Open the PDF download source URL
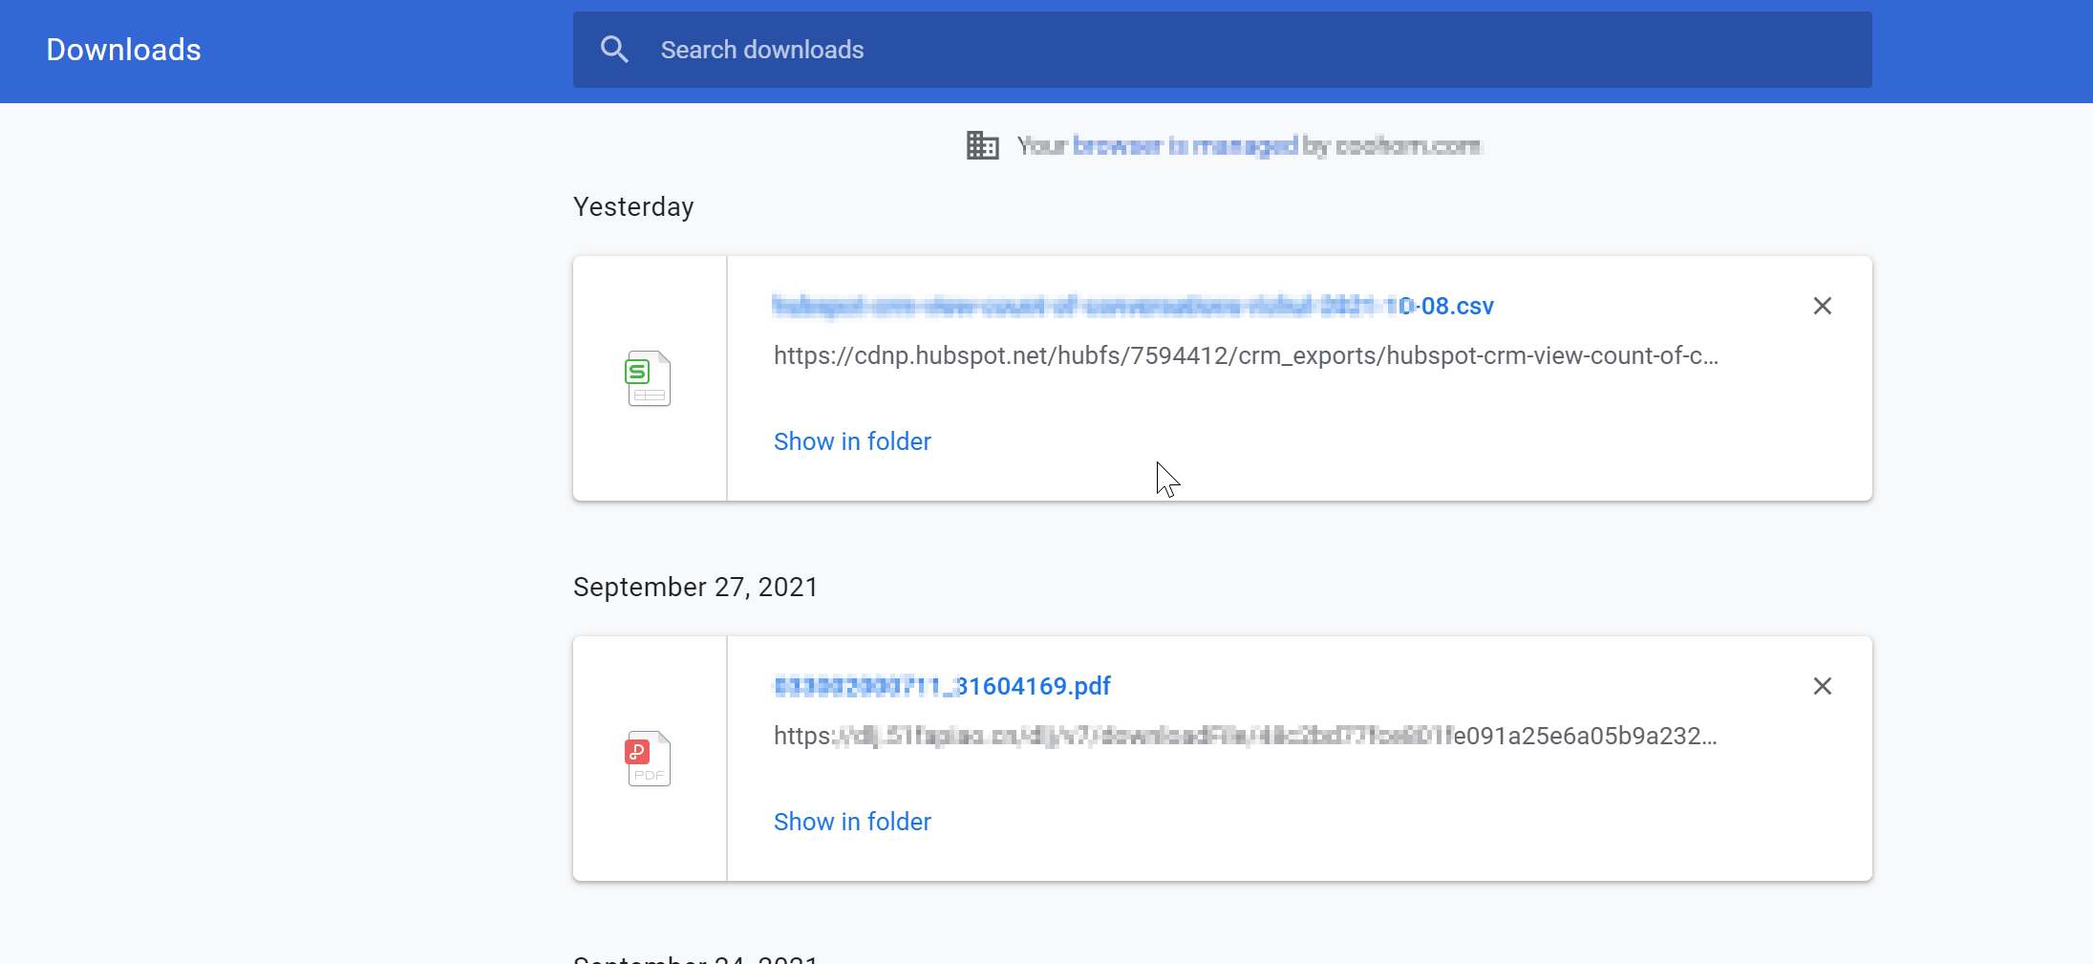The image size is (2093, 964). [1246, 736]
